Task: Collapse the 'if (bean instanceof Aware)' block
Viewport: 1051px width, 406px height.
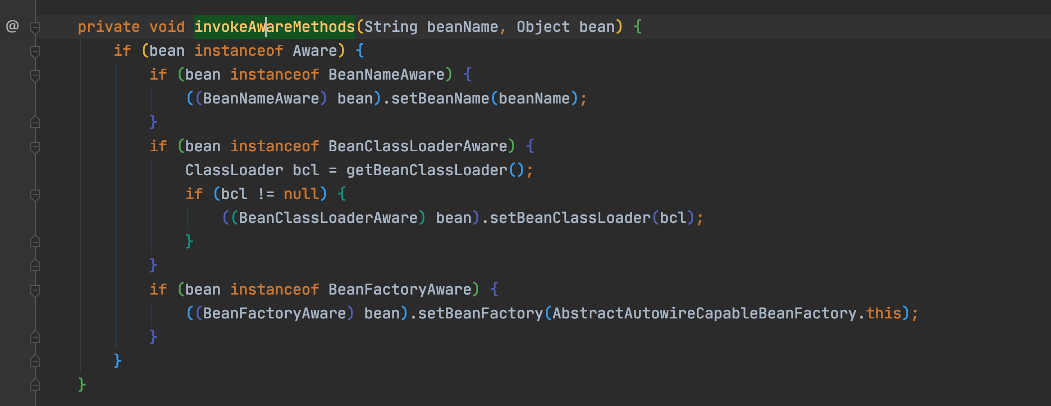Action: (35, 51)
